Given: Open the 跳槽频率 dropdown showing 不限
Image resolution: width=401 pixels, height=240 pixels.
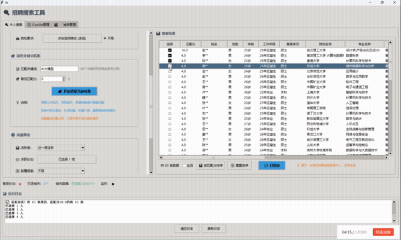Looking at the screenshot, I should [x=61, y=171].
